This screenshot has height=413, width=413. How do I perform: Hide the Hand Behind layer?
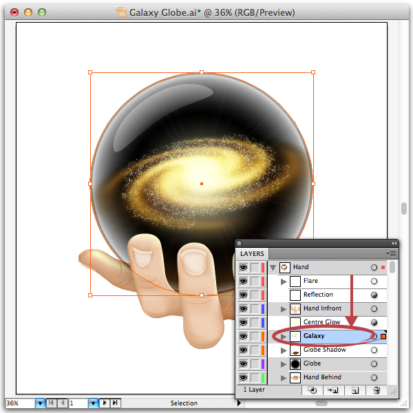(244, 378)
